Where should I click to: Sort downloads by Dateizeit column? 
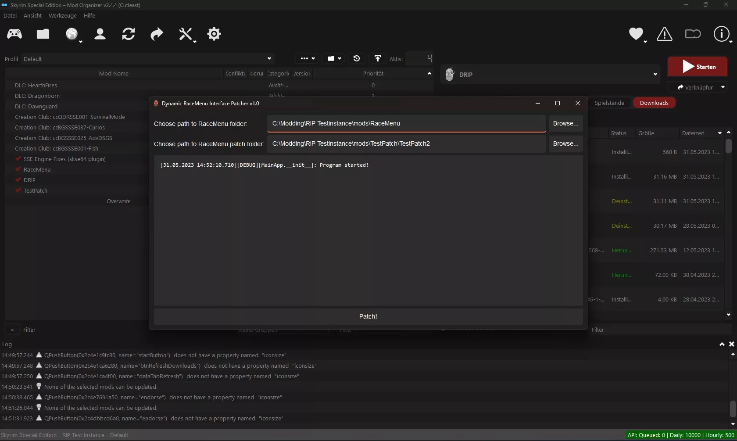click(701, 133)
